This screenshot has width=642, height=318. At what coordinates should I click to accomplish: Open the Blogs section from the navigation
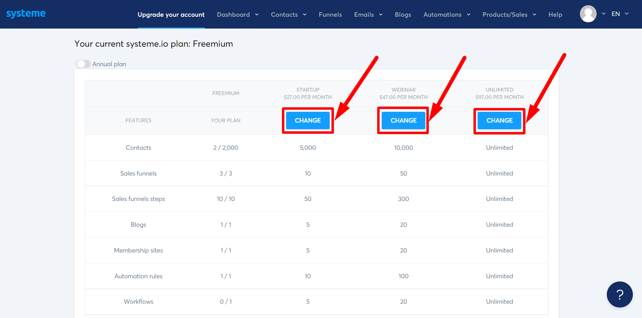pyautogui.click(x=403, y=15)
